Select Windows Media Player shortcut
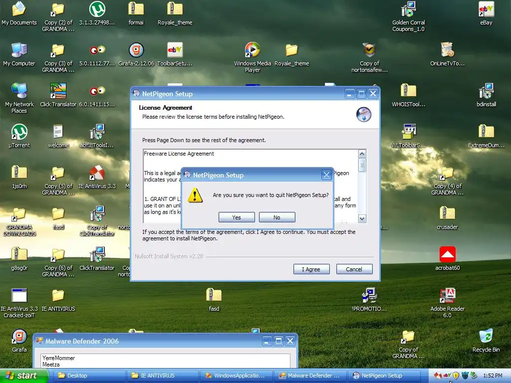Viewport: 511px width, 383px height. [x=252, y=57]
